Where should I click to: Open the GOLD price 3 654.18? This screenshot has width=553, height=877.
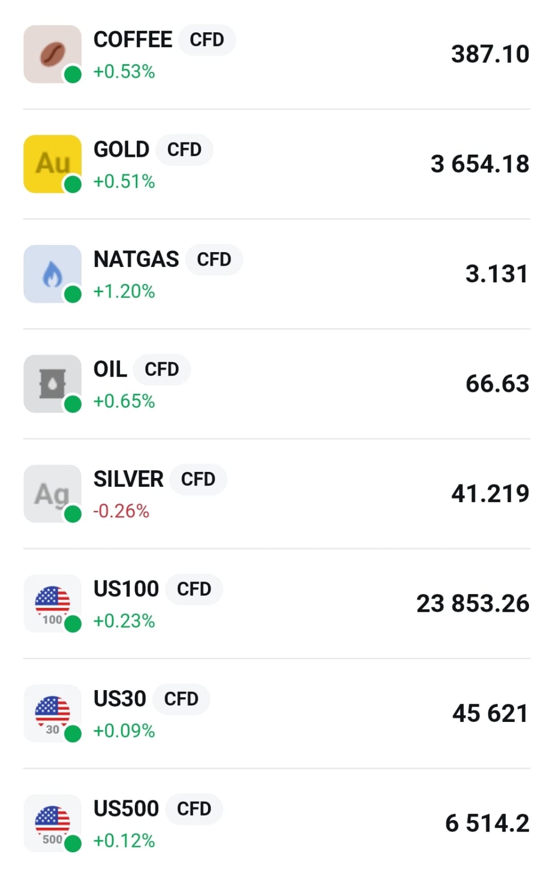click(x=480, y=164)
